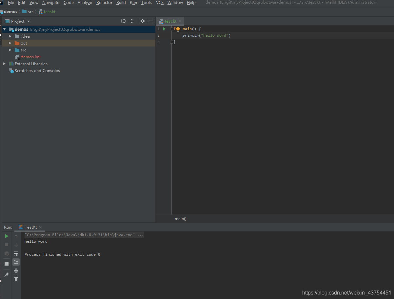Click the yellow intention lightbulb in editor
394x299 pixels.
point(178,29)
